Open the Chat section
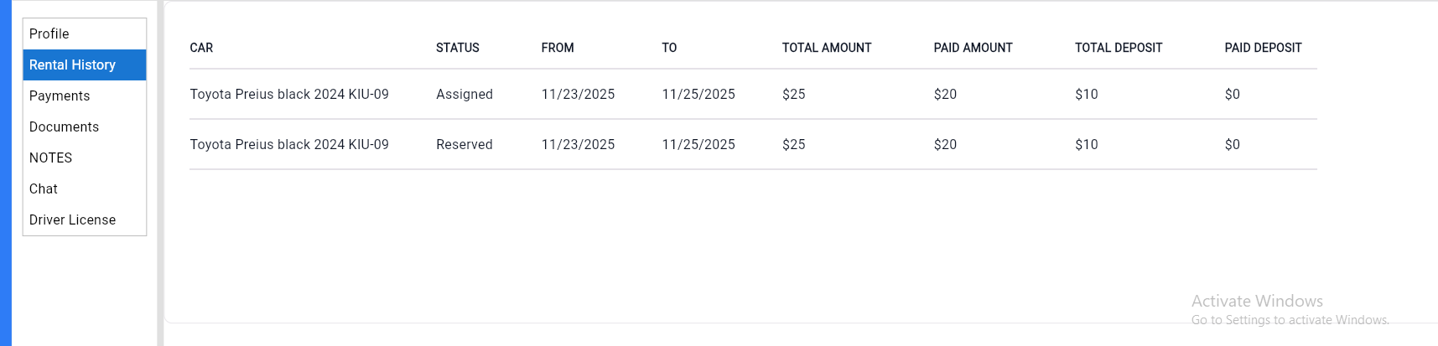 pyautogui.click(x=44, y=188)
